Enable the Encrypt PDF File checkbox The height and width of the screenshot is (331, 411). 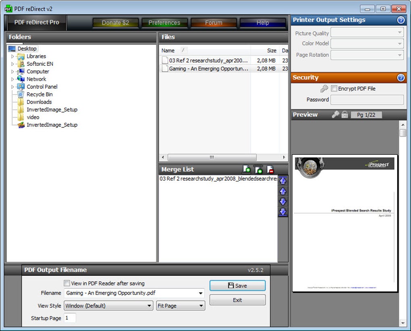[x=334, y=89]
